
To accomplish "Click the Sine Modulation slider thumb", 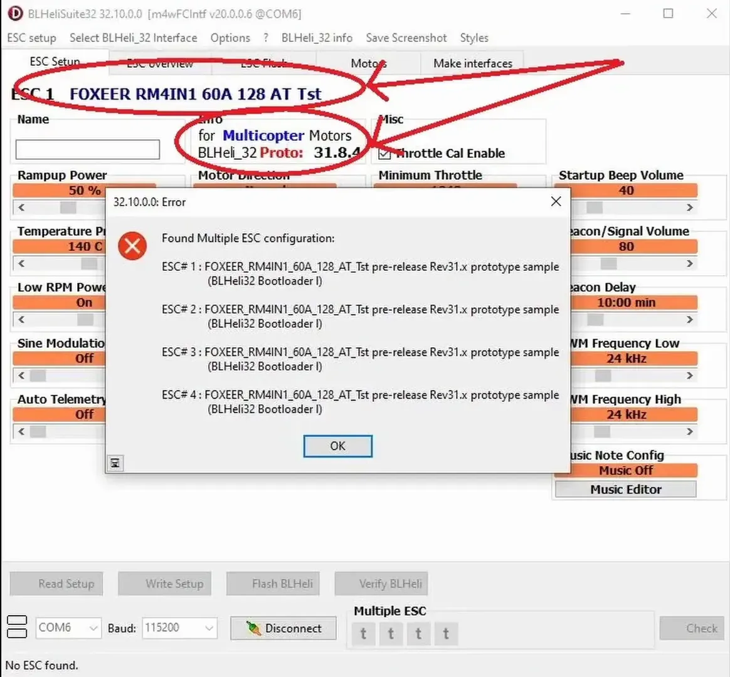I will tap(38, 375).
